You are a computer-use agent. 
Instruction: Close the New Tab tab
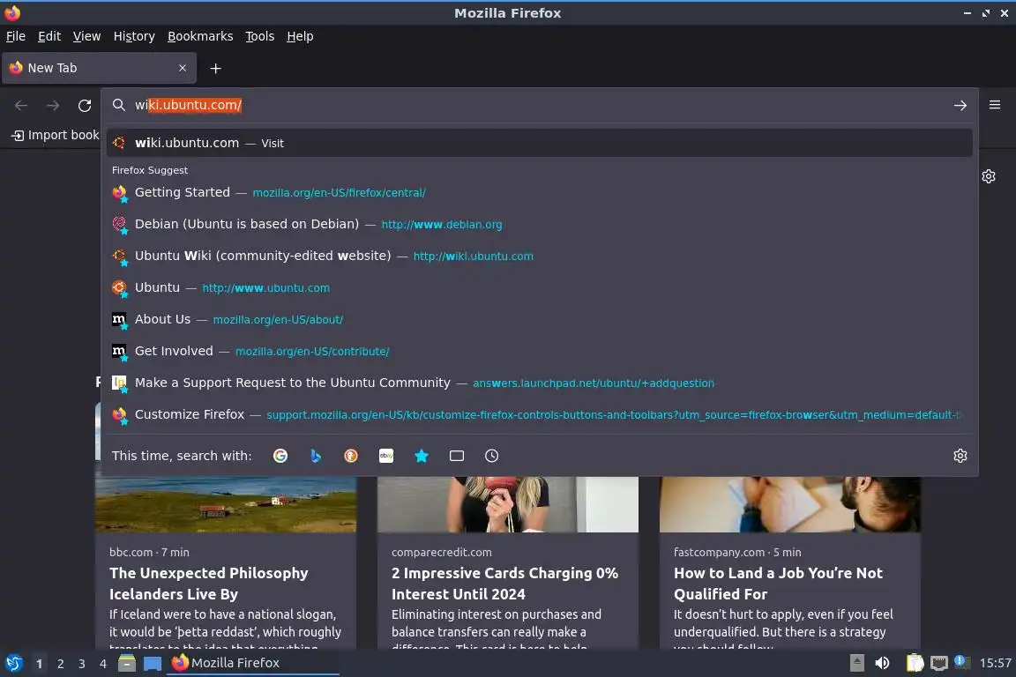[x=183, y=68]
